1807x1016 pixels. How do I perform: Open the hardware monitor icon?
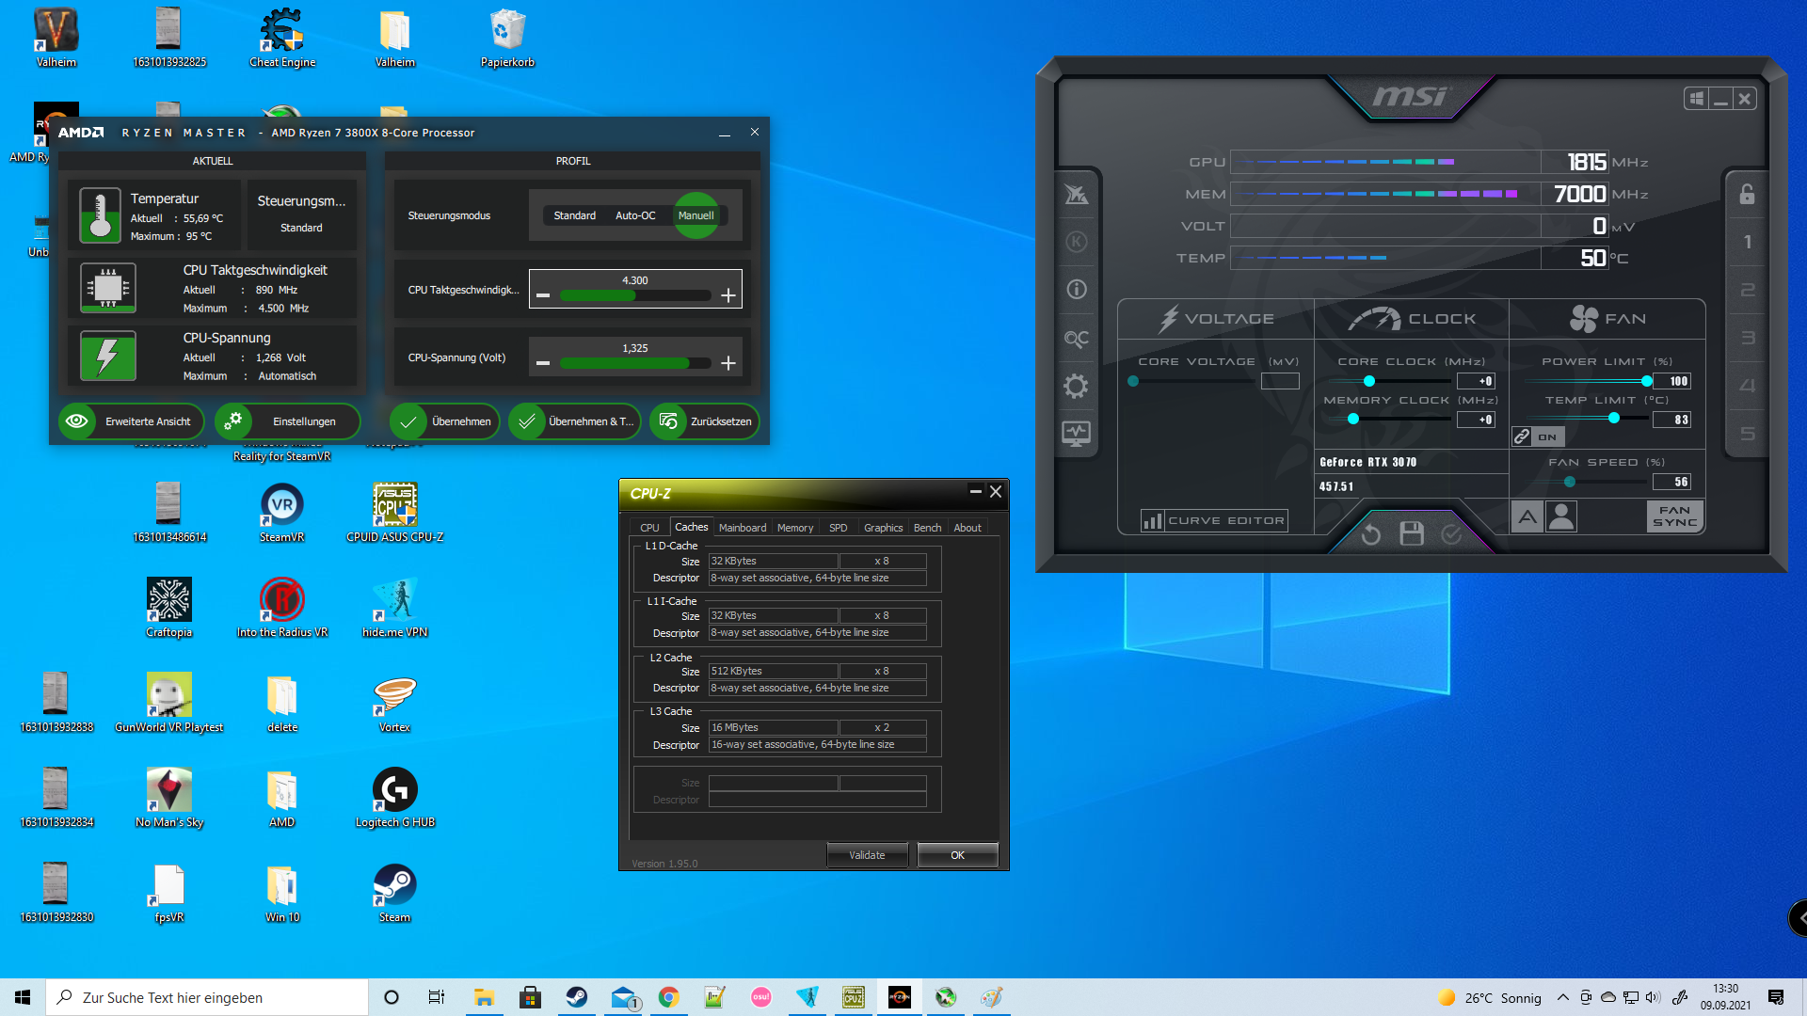(1076, 434)
